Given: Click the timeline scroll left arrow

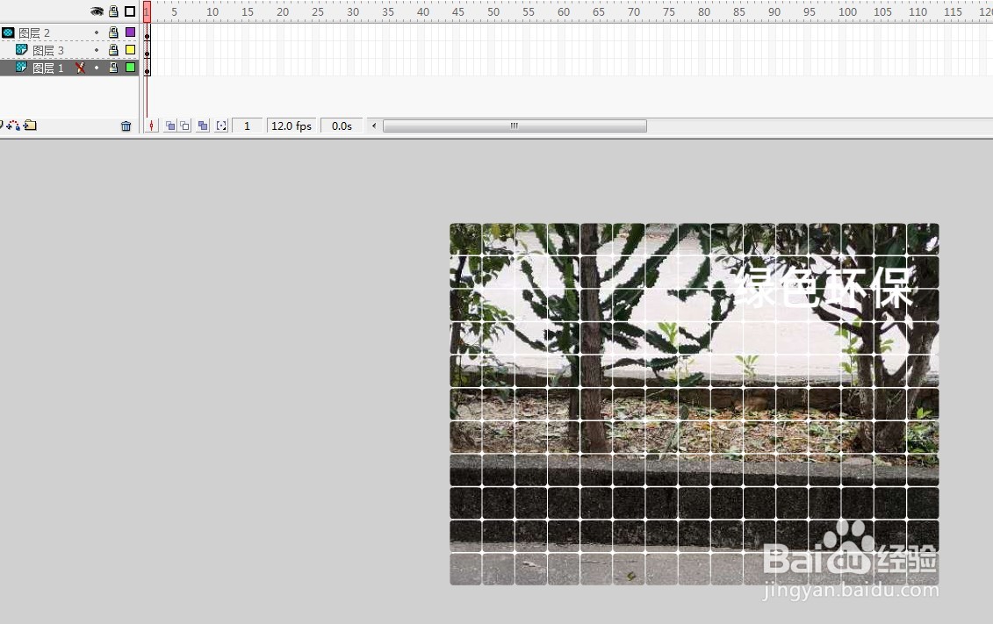Looking at the screenshot, I should click(374, 126).
